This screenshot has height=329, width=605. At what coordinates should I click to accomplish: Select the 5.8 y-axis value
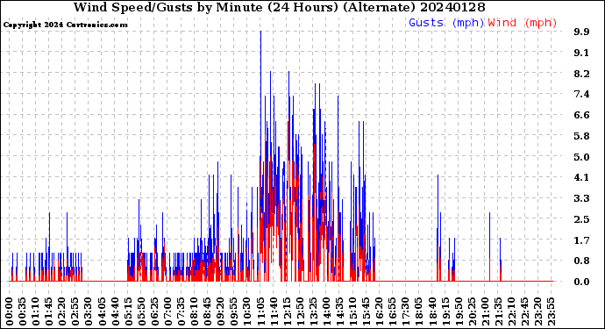click(581, 136)
